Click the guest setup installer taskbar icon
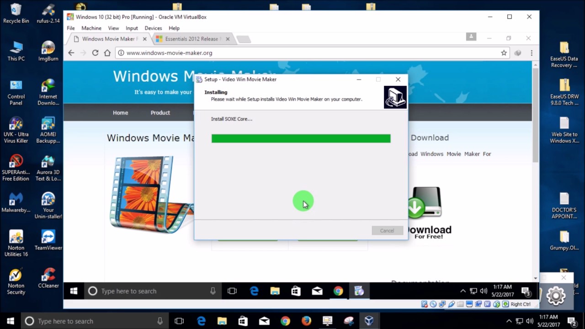The height and width of the screenshot is (329, 585). [359, 291]
